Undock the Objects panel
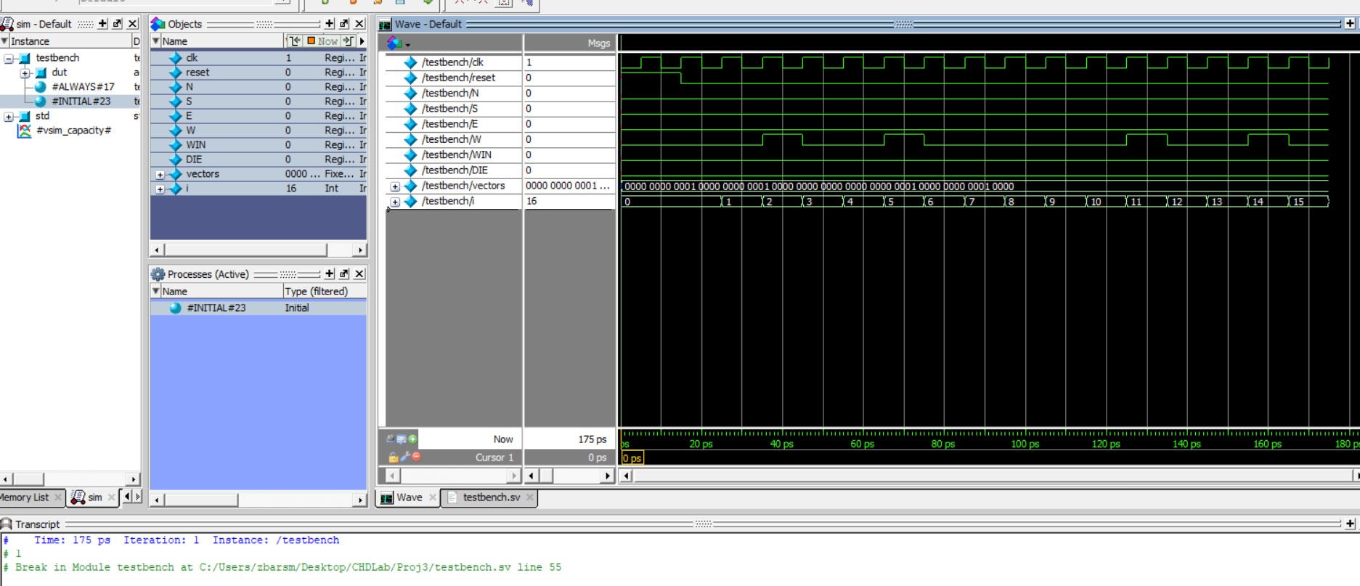Image resolution: width=1360 pixels, height=586 pixels. (x=344, y=24)
